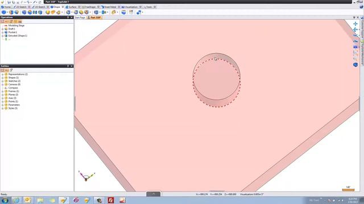Open FileZilla from the taskbar

111,200
